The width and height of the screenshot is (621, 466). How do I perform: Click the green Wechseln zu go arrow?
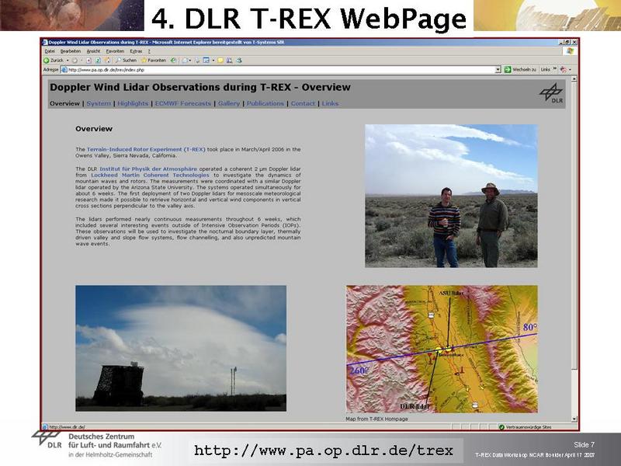(x=508, y=69)
